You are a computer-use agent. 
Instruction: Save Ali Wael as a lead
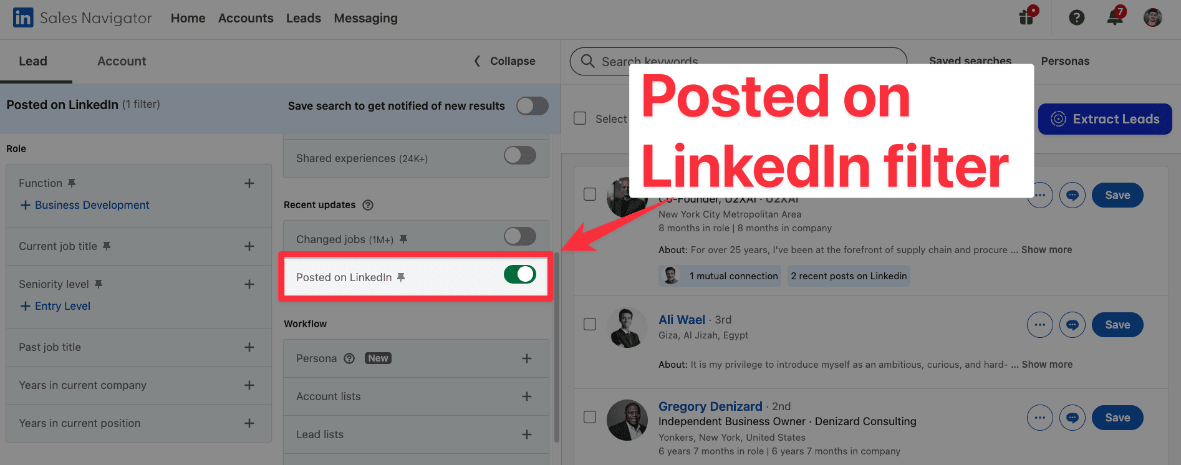coord(1117,325)
